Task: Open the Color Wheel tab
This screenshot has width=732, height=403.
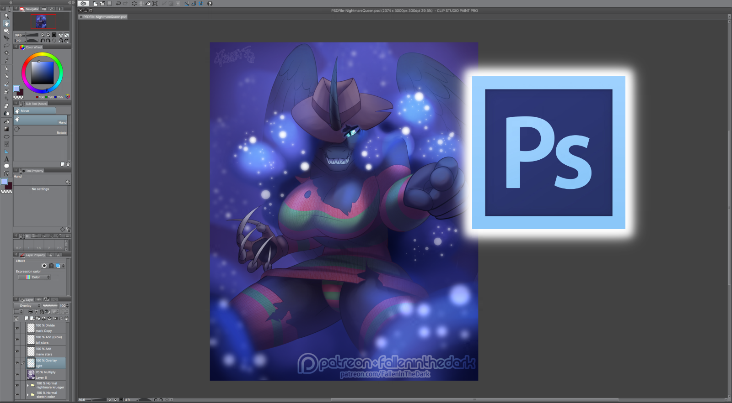Action: (x=31, y=47)
